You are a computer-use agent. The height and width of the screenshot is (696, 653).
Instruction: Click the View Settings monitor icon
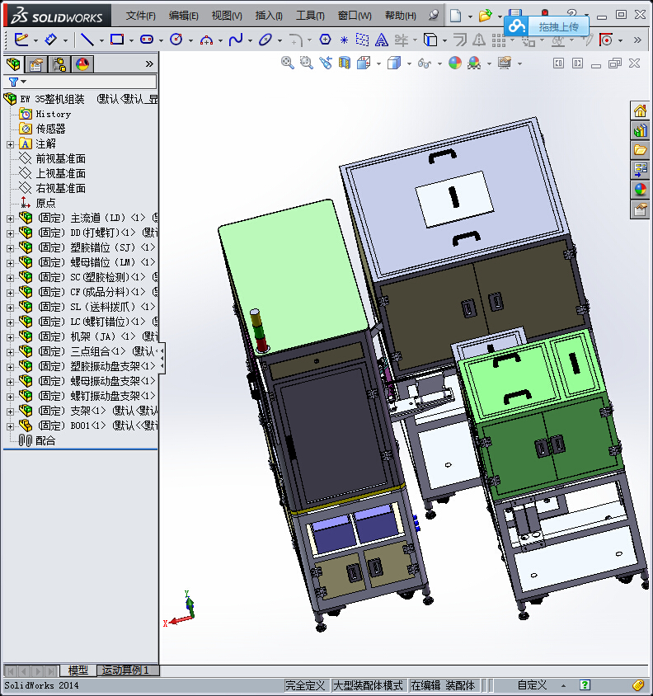point(505,63)
